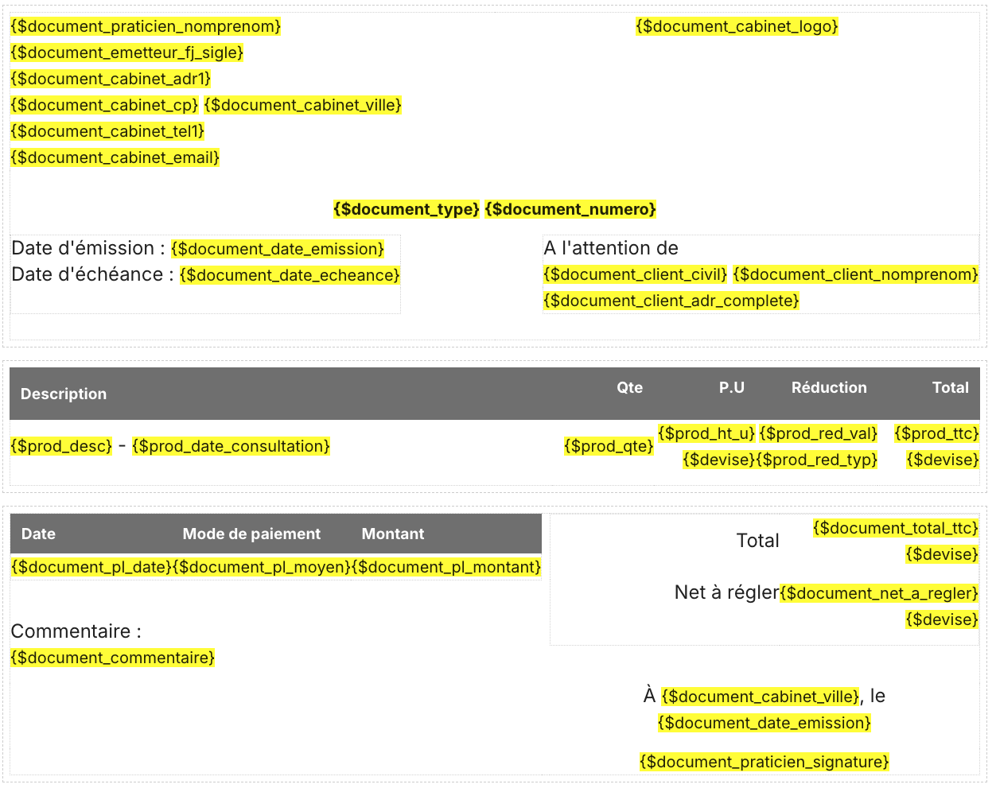Screen dimensions: 996x792
Task: Click the {$document_praticien_nomprenom} placeholder
Action: [146, 26]
